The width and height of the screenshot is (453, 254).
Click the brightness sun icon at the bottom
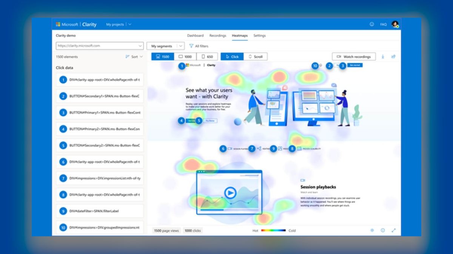coord(372,230)
